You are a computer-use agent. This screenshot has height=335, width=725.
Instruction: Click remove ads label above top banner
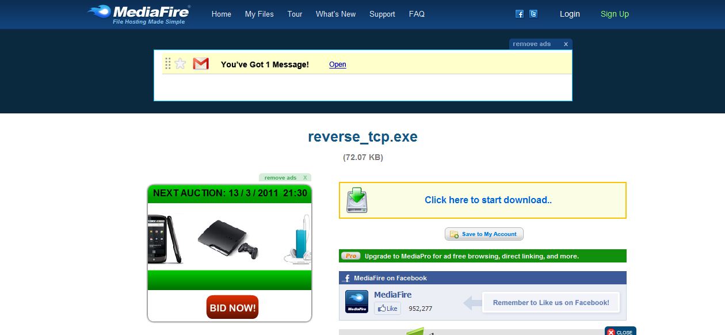[532, 44]
